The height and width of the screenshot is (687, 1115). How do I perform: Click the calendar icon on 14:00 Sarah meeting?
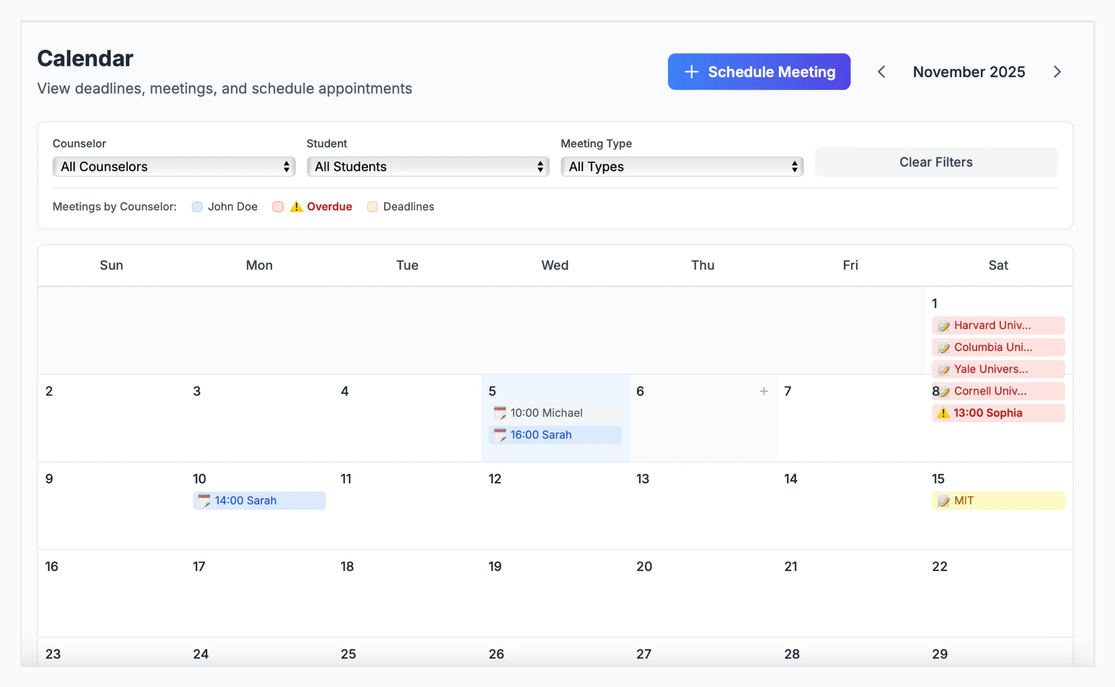(204, 501)
